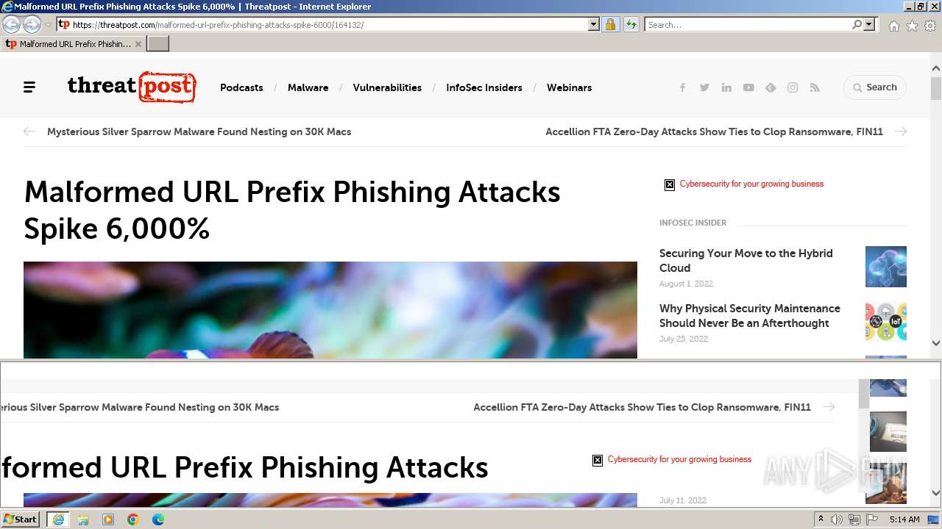Open Threatpost LinkedIn icon

tap(726, 87)
